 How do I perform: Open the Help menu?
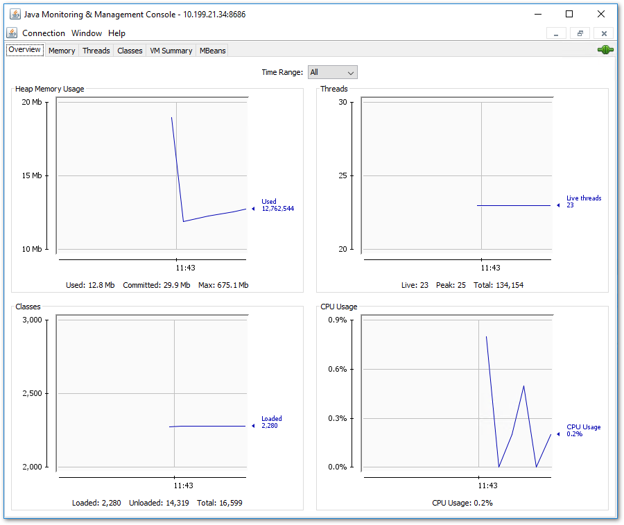click(116, 33)
